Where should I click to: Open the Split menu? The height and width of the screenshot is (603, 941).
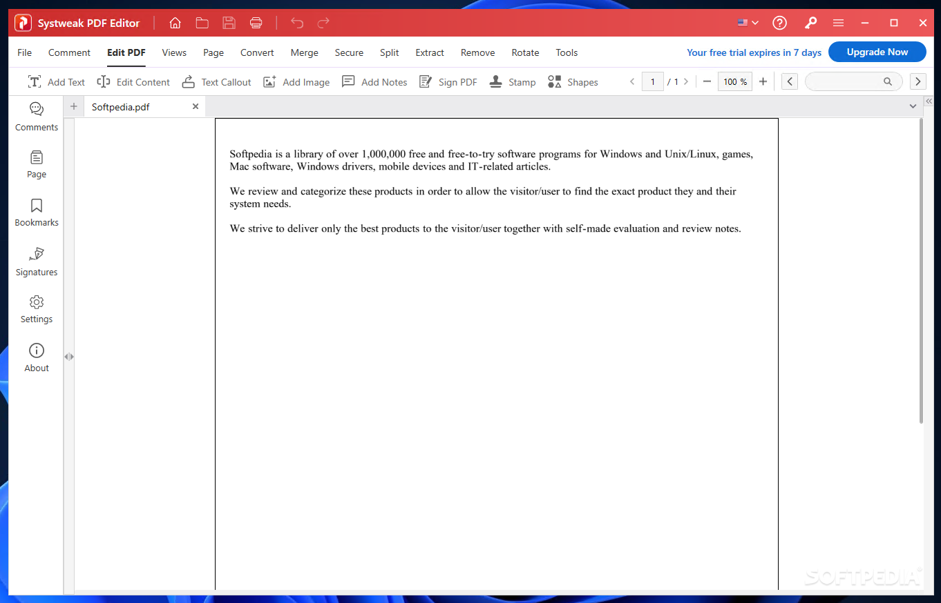[x=389, y=52]
